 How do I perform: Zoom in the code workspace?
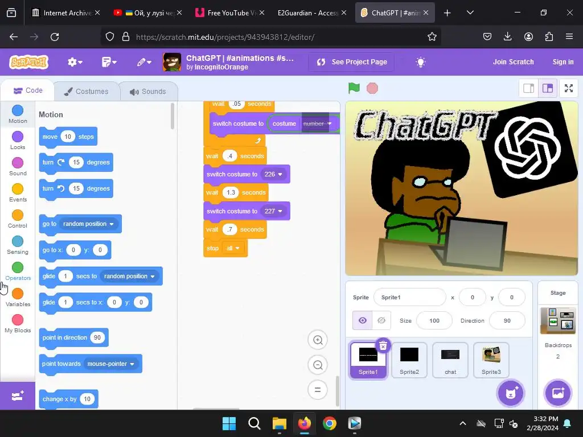(x=318, y=340)
